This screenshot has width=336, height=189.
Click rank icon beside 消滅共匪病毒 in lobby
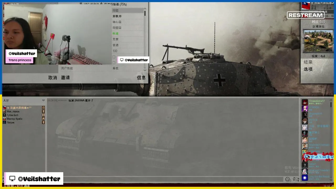tap(43, 108)
